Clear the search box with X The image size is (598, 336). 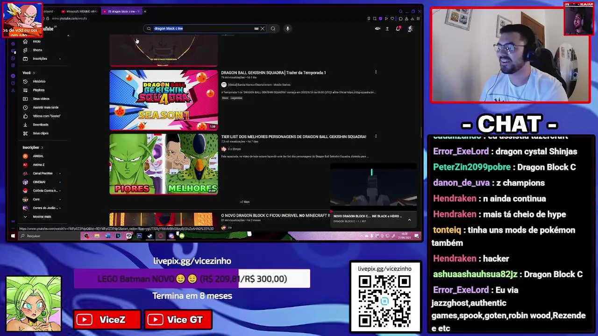point(263,28)
